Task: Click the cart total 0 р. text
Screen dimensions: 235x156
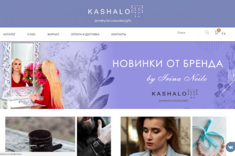Action: pos(224,33)
